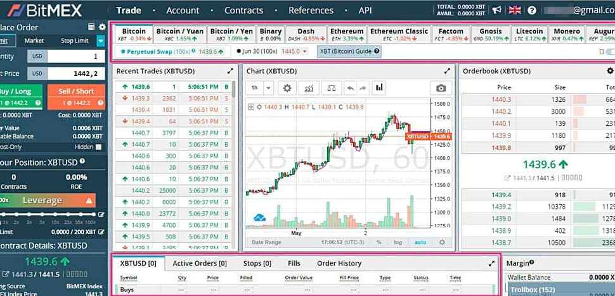Adjust the Leverage slider
Viewport: 615px width, 296px height.
[47, 214]
